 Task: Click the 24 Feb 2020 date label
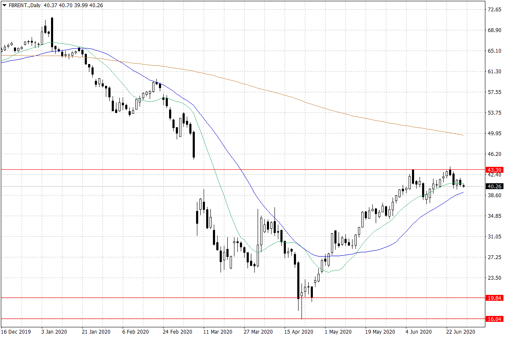click(176, 332)
